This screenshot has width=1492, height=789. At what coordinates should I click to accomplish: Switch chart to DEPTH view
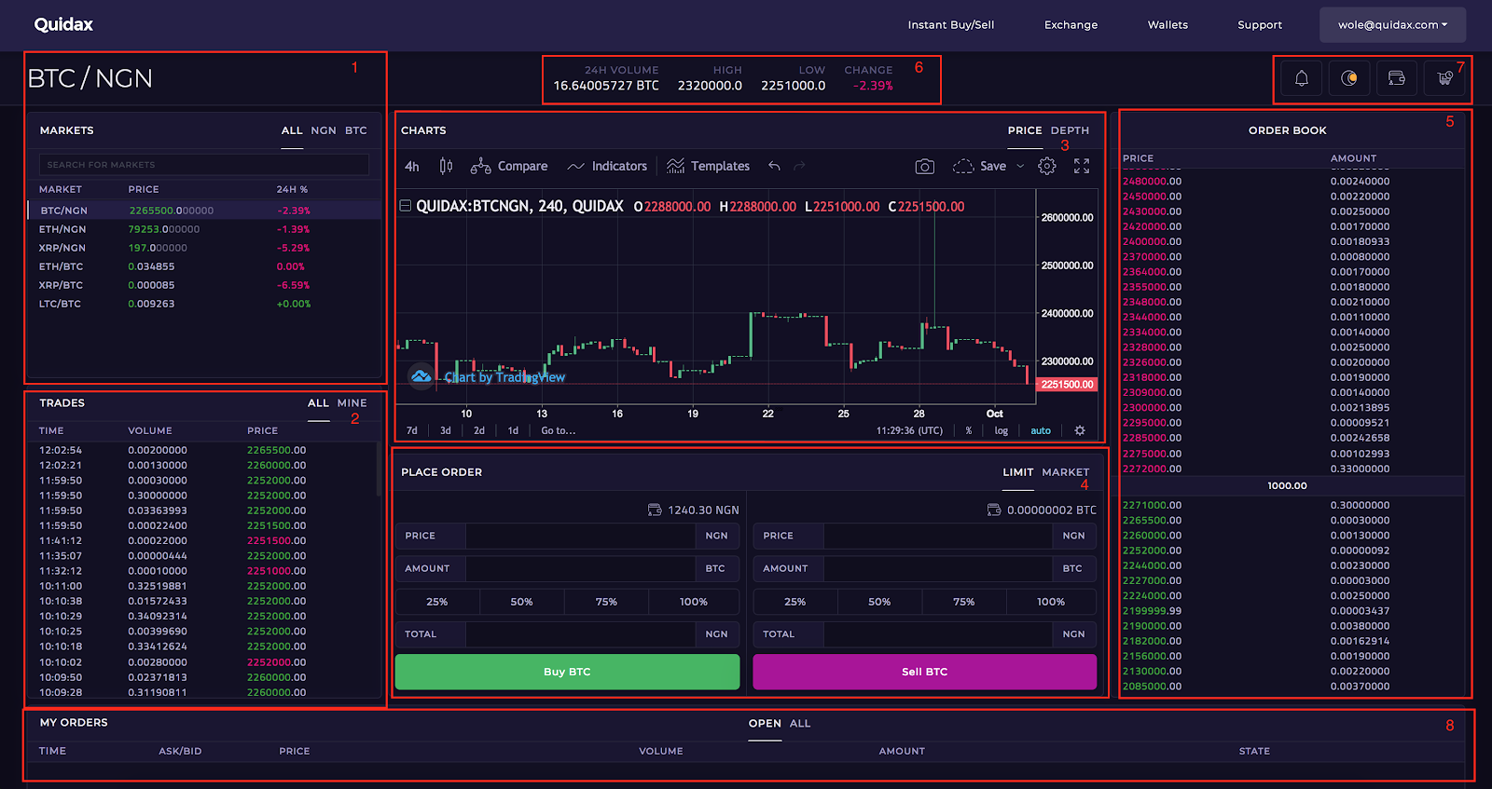(x=1070, y=130)
